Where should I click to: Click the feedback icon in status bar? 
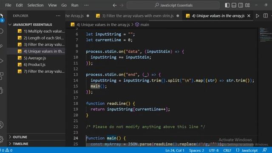[x=264, y=150]
